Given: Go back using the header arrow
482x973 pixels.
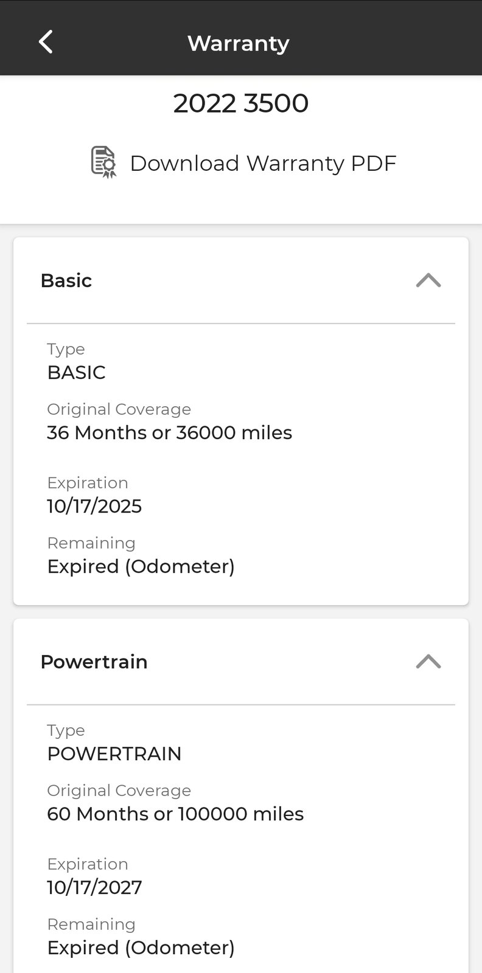Looking at the screenshot, I should click(x=46, y=43).
